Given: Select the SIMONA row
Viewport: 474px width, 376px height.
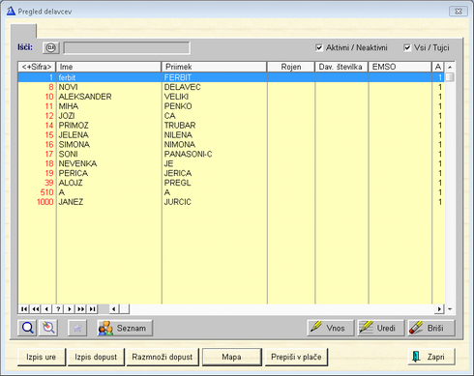Looking at the screenshot, I should pos(231,144).
